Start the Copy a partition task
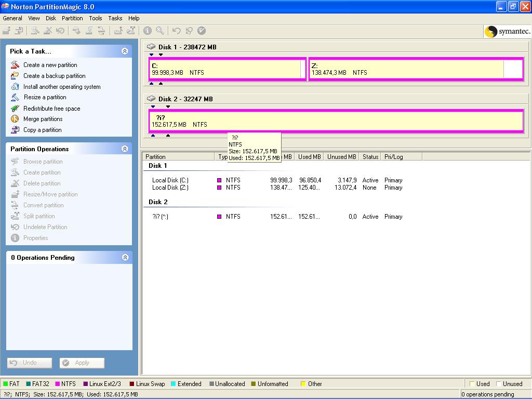Viewport: 532px width, 399px height. tap(43, 129)
